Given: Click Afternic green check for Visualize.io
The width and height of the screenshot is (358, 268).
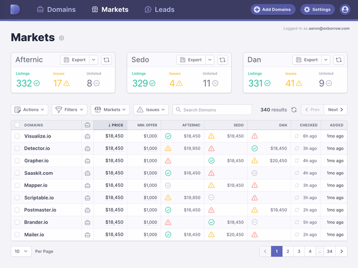Looking at the screenshot, I should pyautogui.click(x=168, y=136).
